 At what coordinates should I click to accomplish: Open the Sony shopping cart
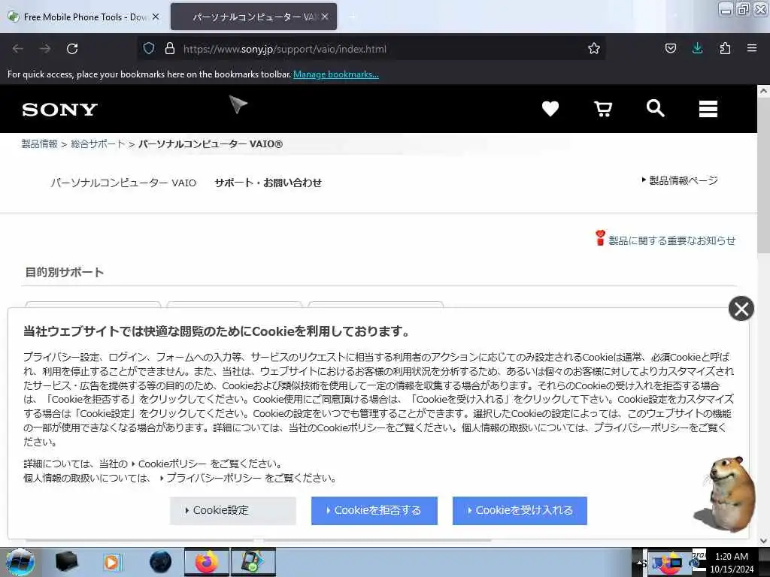[x=603, y=108]
